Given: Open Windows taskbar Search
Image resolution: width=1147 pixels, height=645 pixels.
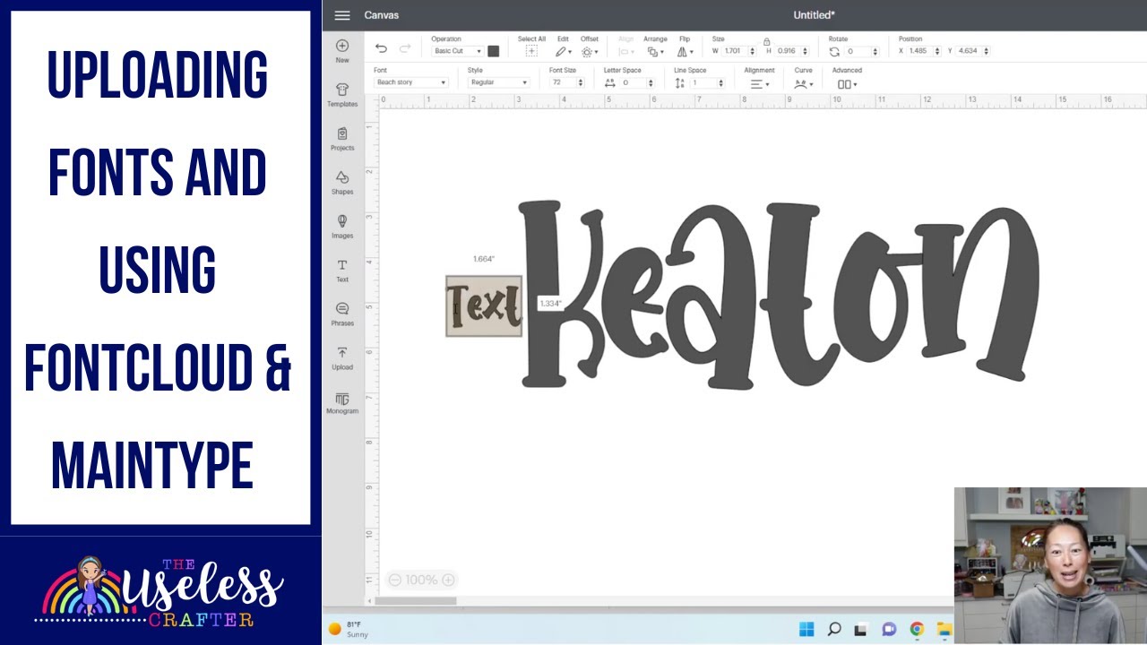Looking at the screenshot, I should pyautogui.click(x=833, y=629).
